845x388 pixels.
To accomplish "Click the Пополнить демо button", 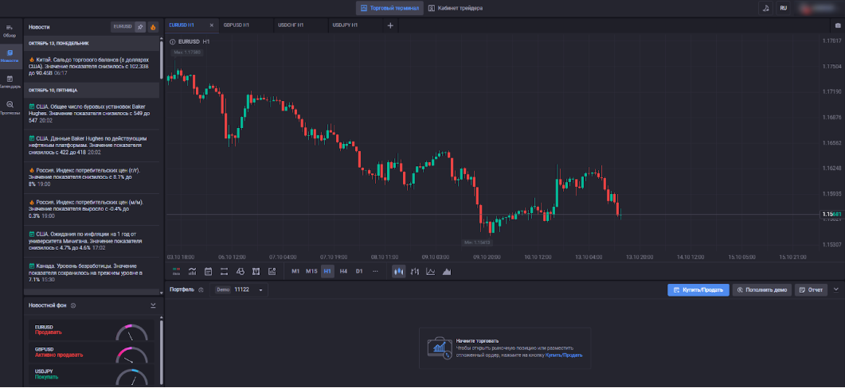I will (762, 290).
